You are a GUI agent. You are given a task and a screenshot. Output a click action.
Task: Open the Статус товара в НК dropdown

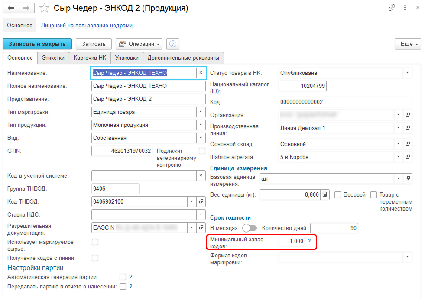click(x=407, y=73)
